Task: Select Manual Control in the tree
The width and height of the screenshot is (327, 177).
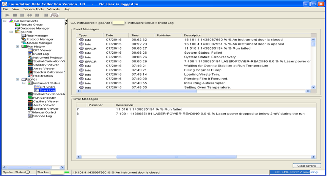Action: [44, 112]
